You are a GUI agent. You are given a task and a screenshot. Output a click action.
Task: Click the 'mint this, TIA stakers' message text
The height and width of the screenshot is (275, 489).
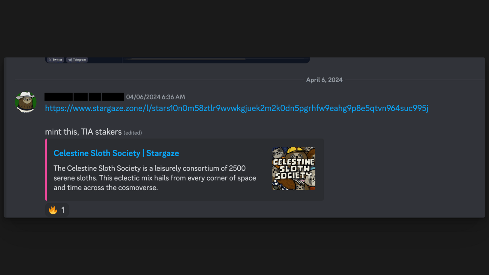point(83,132)
